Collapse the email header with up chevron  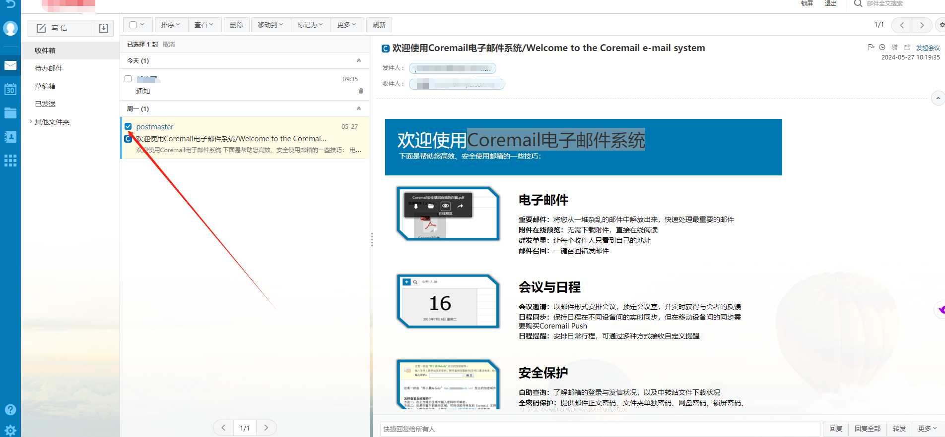[x=938, y=98]
